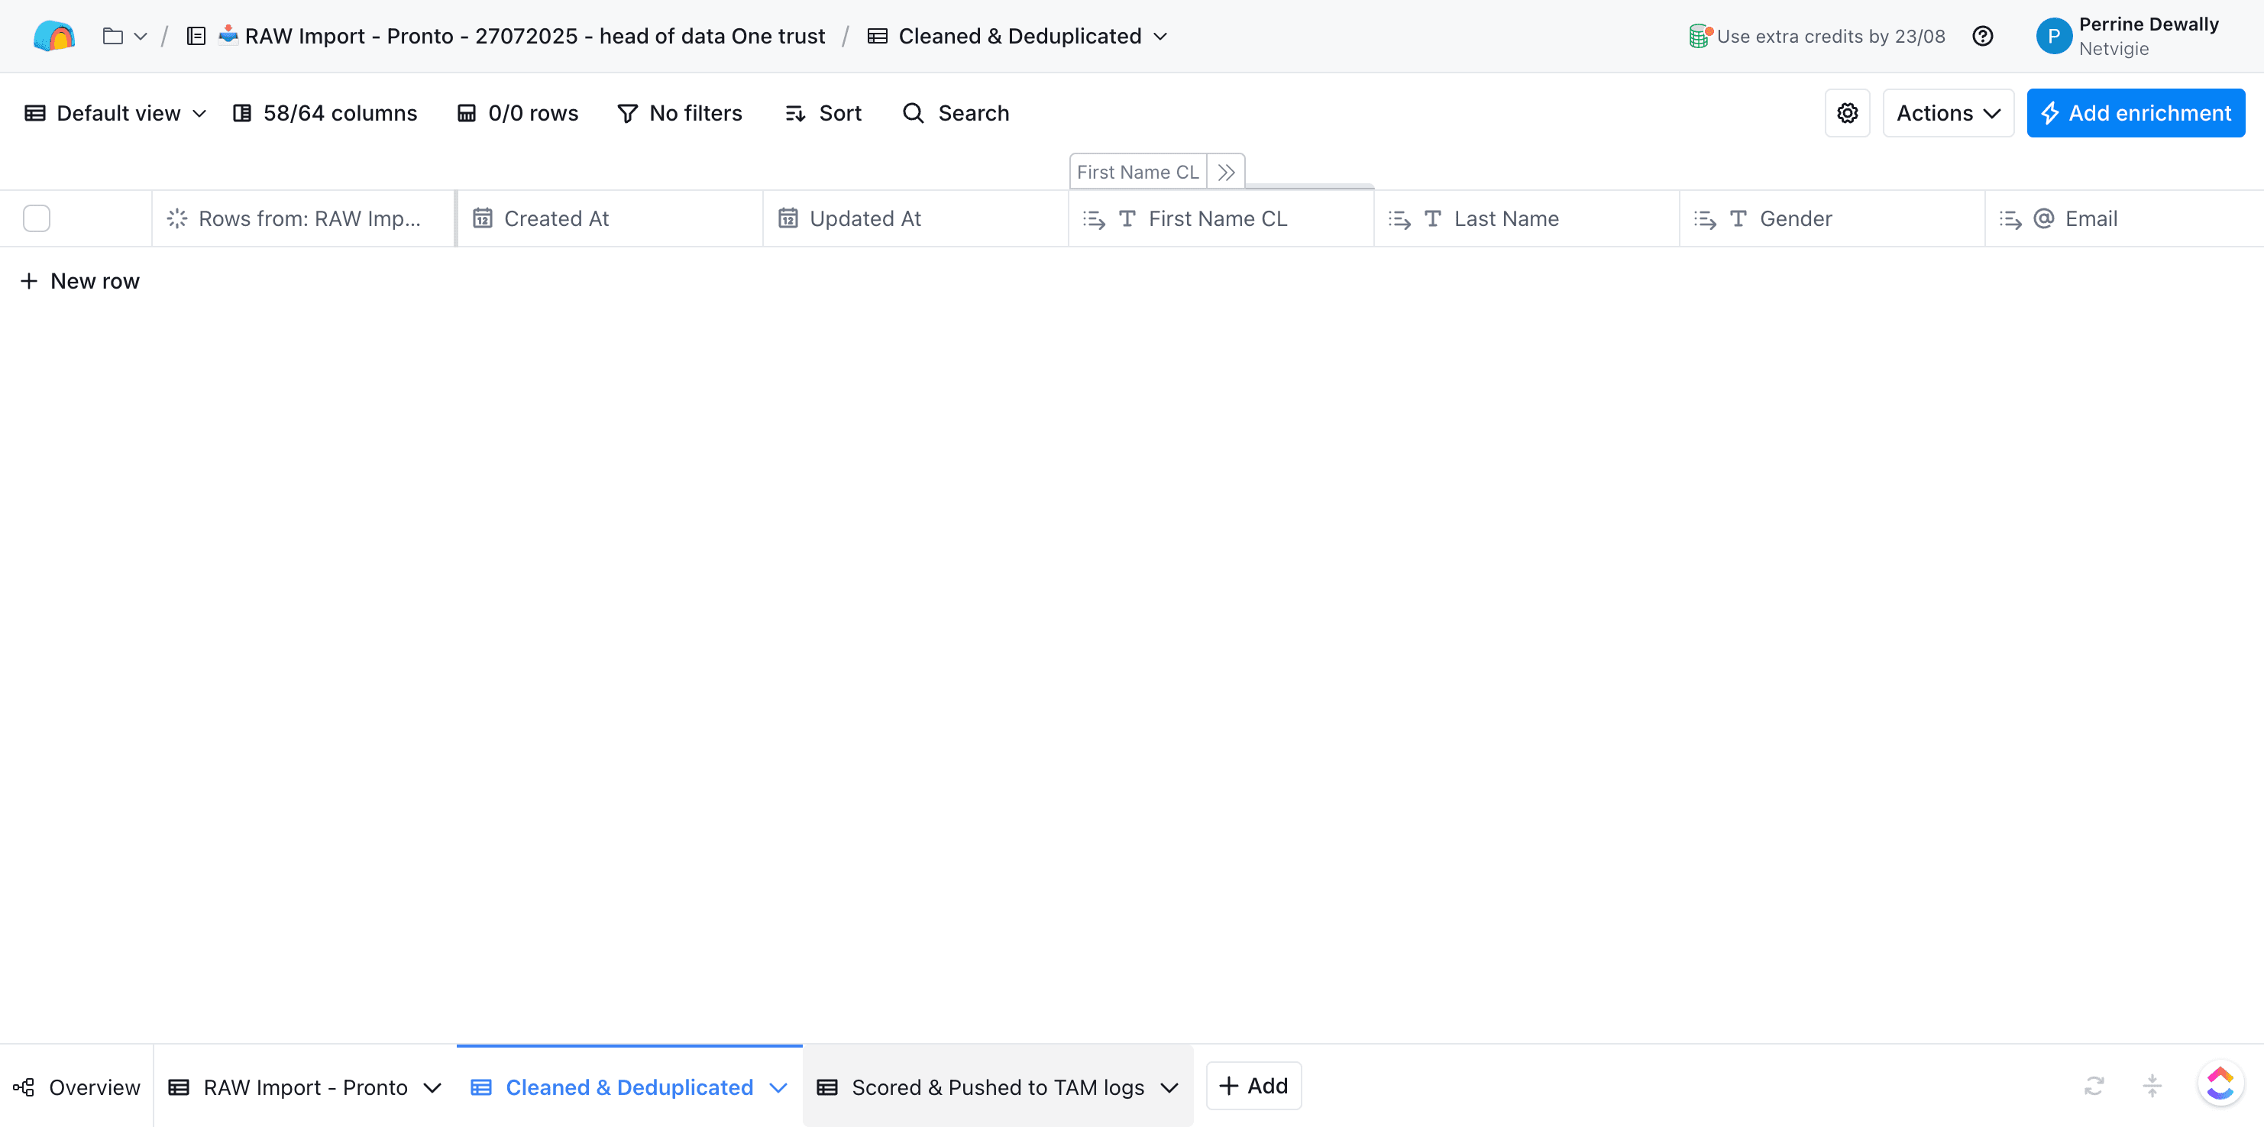
Task: Click the columns icon
Action: click(241, 113)
